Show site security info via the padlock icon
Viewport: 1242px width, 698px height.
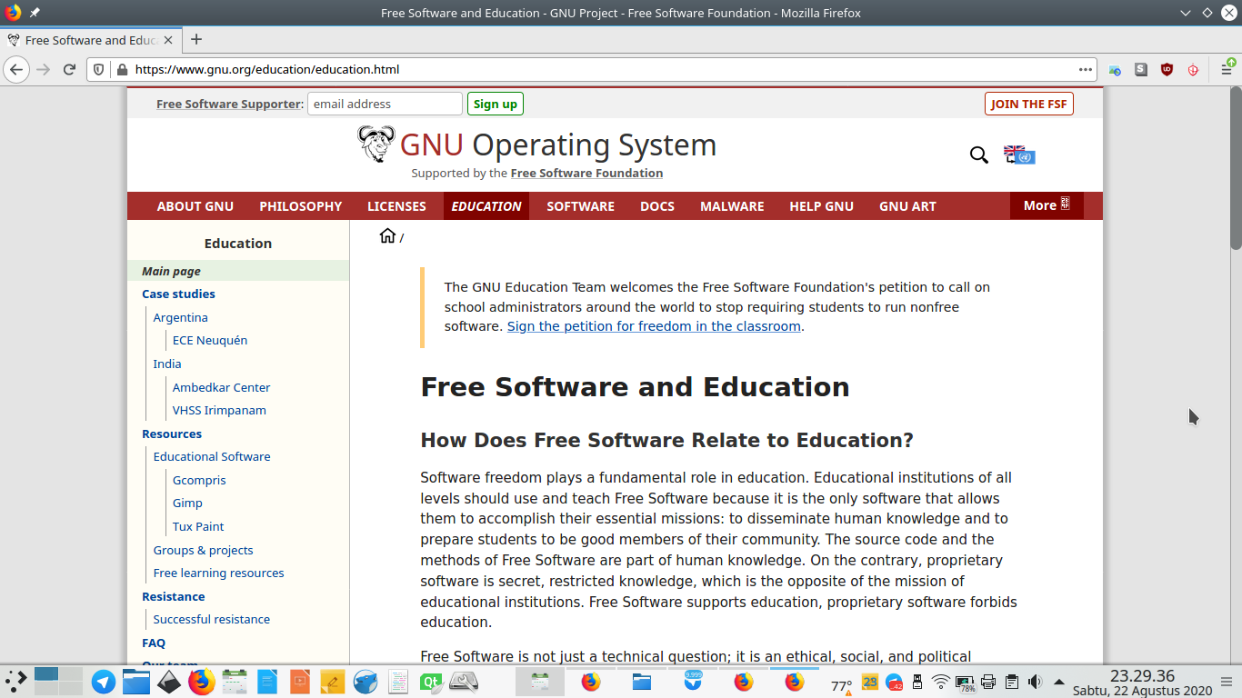coord(121,69)
